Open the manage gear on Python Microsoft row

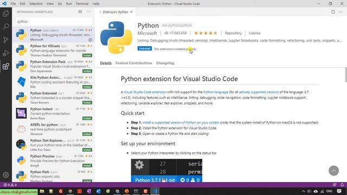tap(91, 40)
